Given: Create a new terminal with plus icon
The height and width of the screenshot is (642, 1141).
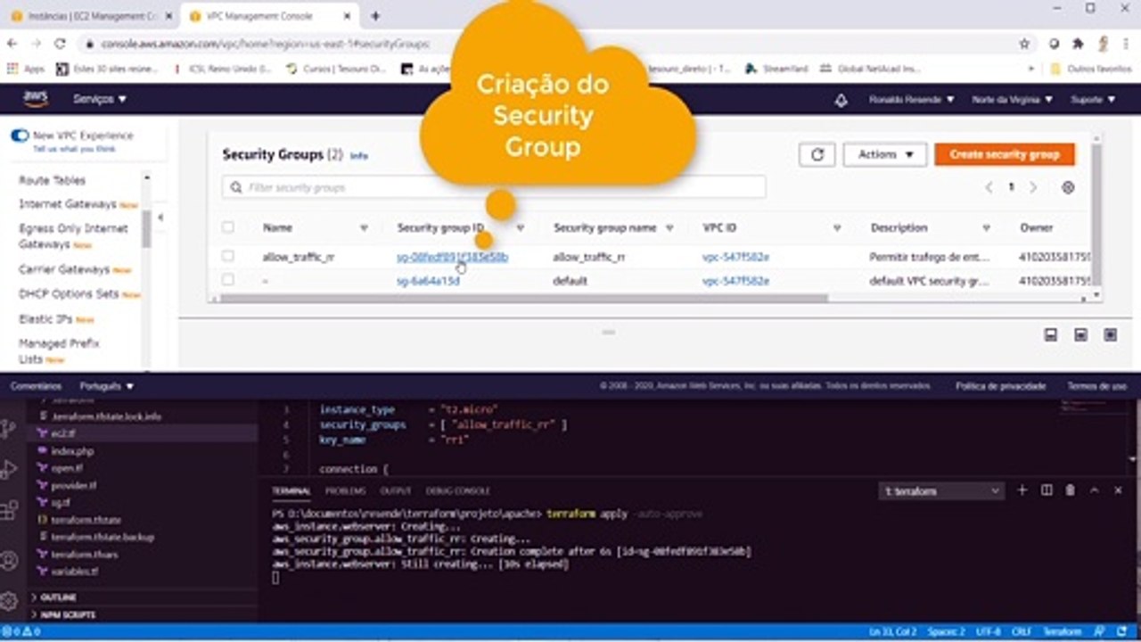Looking at the screenshot, I should [x=1022, y=490].
